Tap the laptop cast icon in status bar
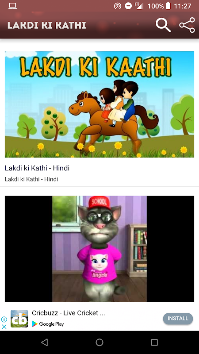Screen dimensions: 199x354 tap(13, 6)
